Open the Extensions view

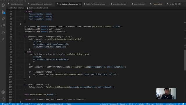3,26
